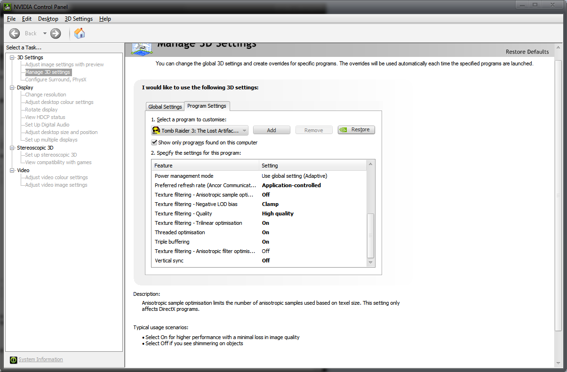The image size is (567, 372).
Task: Click the Forward arrow icon
Action: click(56, 33)
